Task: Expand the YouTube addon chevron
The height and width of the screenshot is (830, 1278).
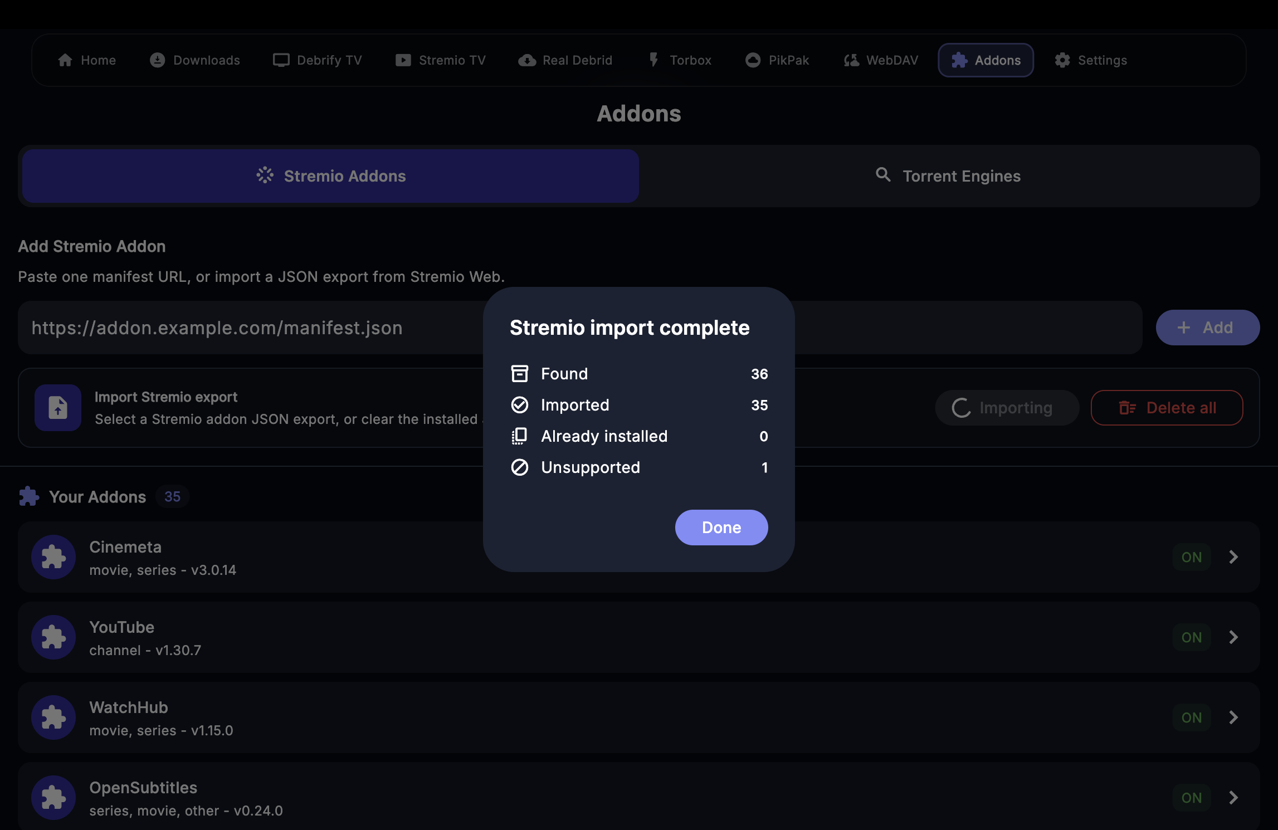Action: (x=1234, y=637)
